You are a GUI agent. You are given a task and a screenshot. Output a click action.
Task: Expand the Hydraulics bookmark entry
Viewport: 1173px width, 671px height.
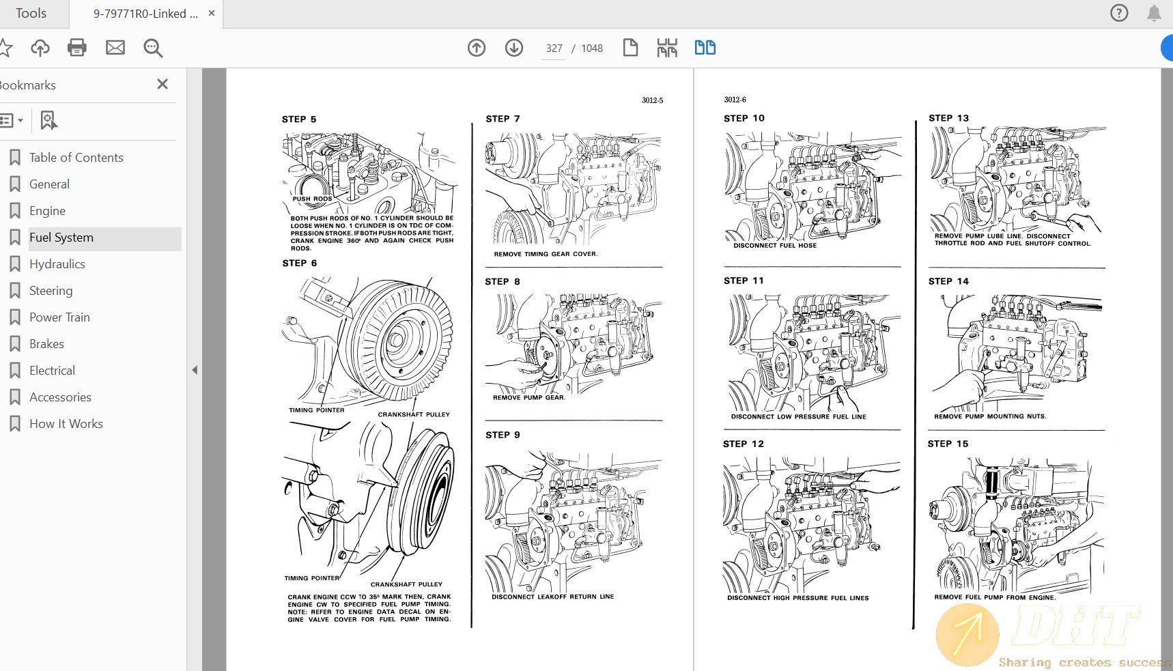[57, 263]
